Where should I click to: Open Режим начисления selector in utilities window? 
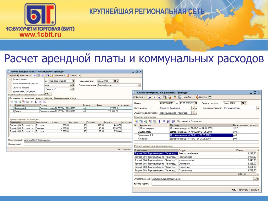coord(258,108)
